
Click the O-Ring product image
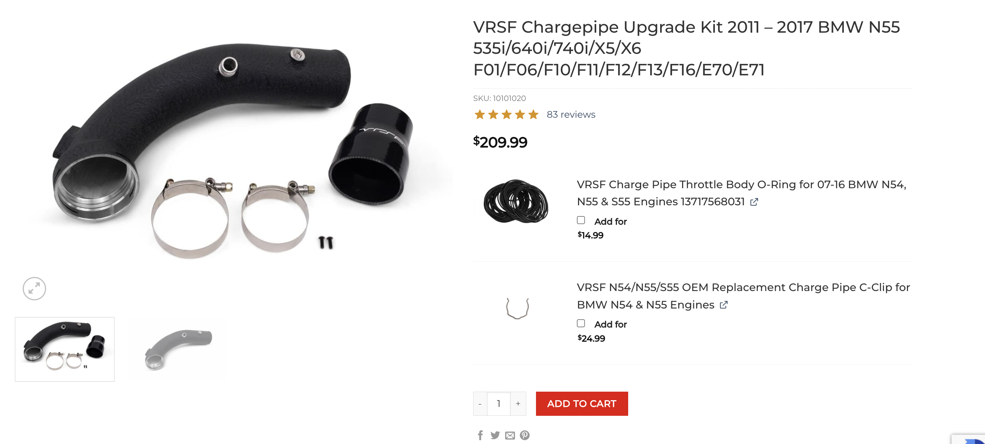point(516,202)
